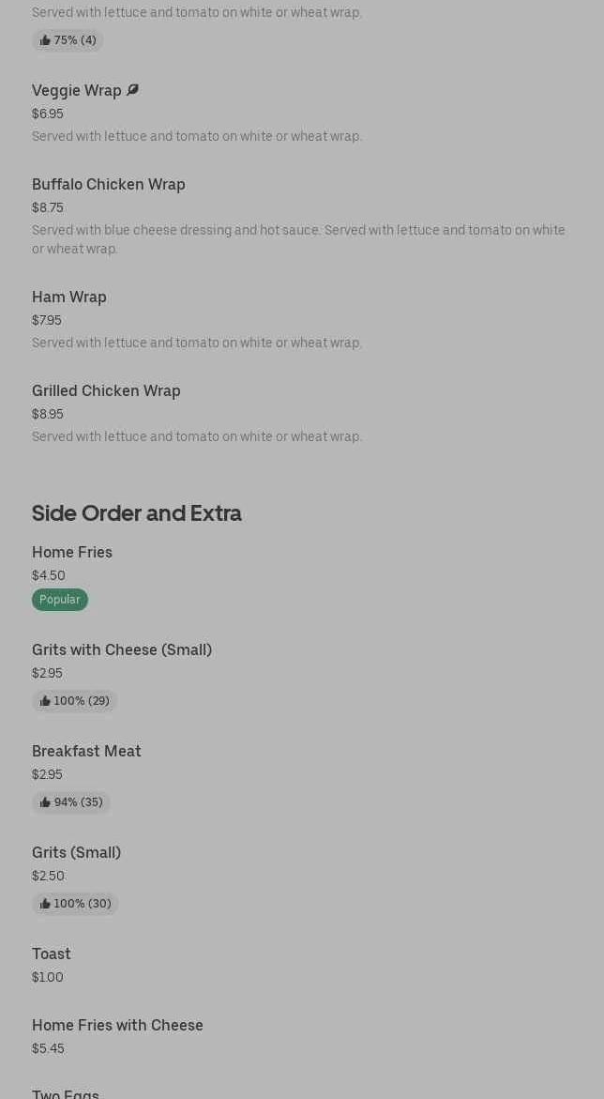The width and height of the screenshot is (604, 1099).
Task: Choose the Grilled Chicken Wrap
Action: [x=106, y=390]
